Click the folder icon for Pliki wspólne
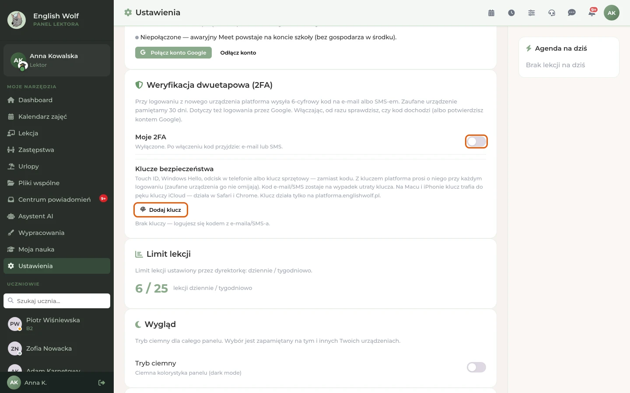 pyautogui.click(x=11, y=183)
